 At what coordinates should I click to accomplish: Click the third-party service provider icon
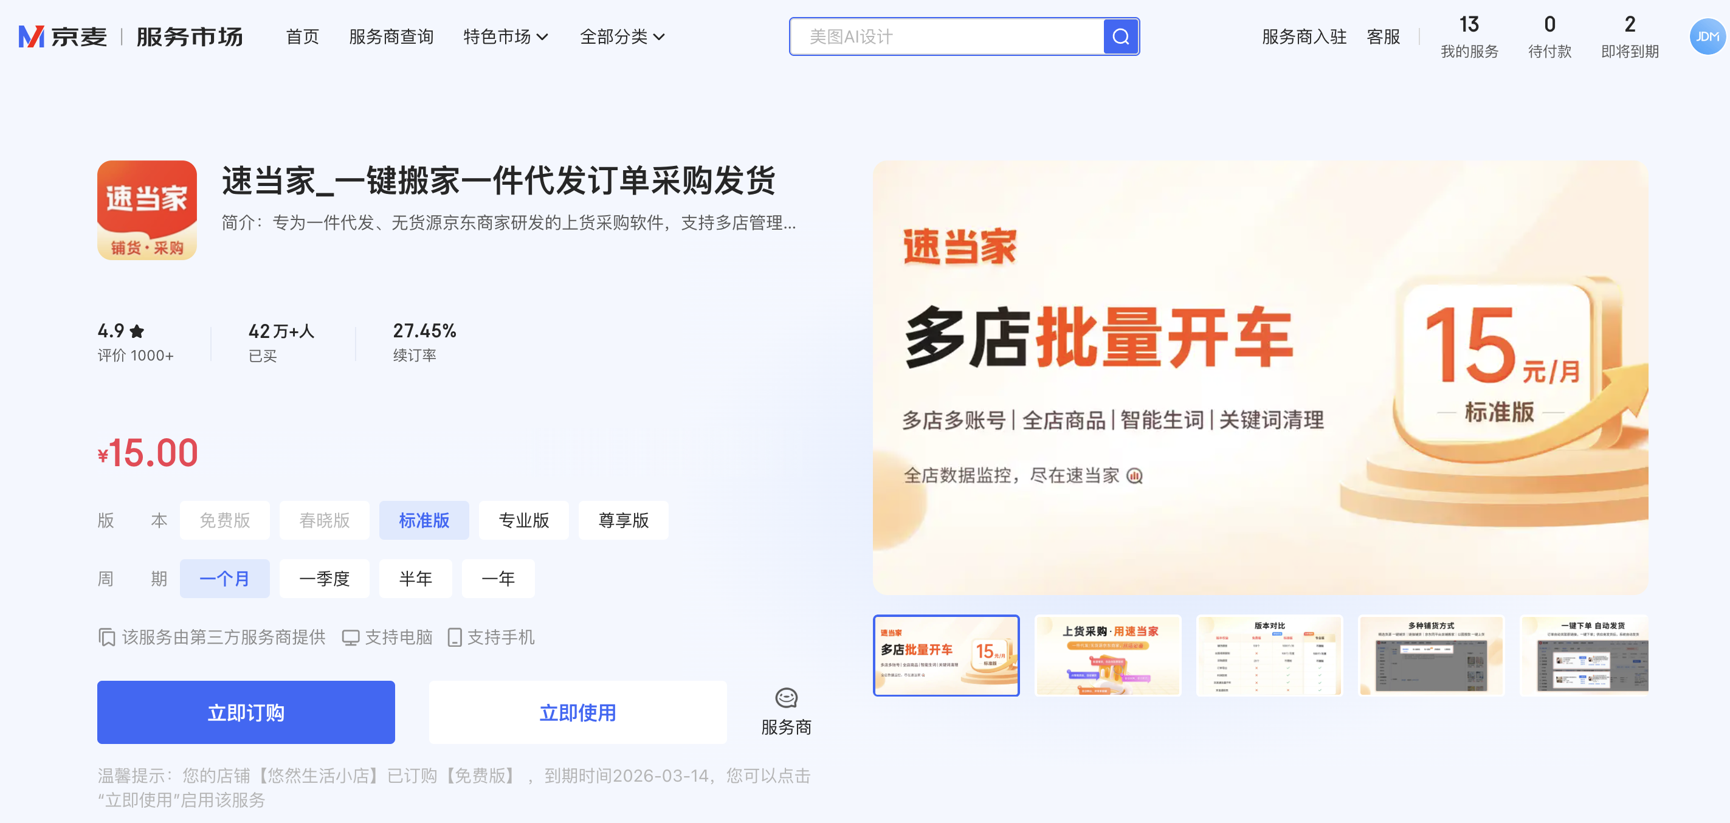point(107,638)
